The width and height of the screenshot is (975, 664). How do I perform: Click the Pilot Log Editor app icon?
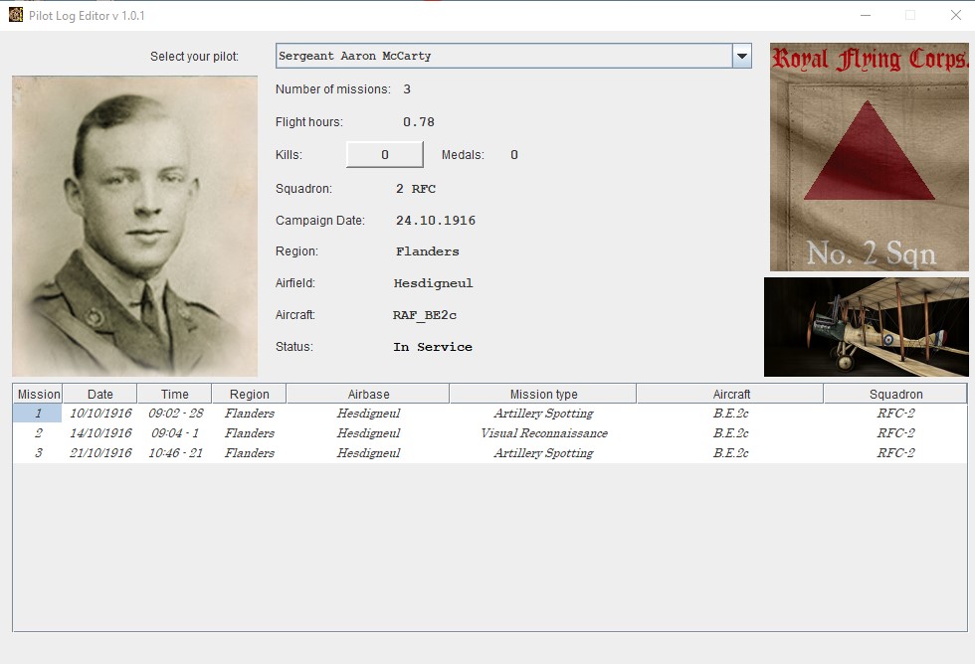click(x=16, y=15)
